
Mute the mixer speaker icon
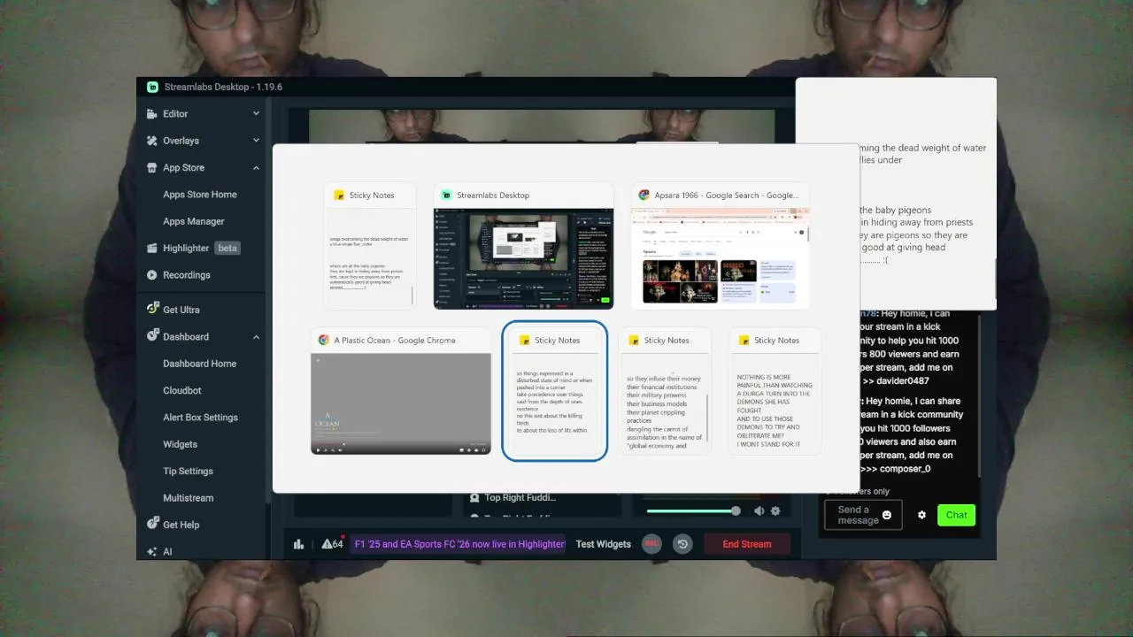click(x=759, y=510)
